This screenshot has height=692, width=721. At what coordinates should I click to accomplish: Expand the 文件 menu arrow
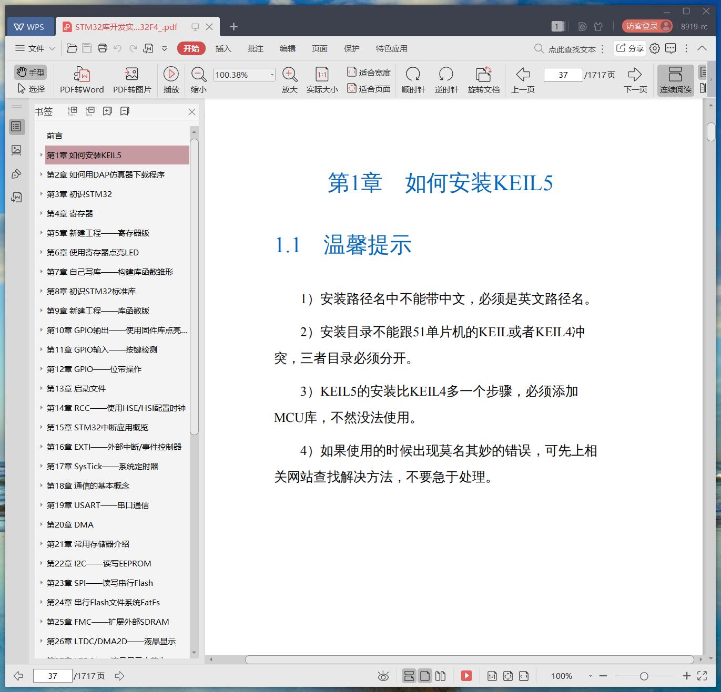click(52, 48)
